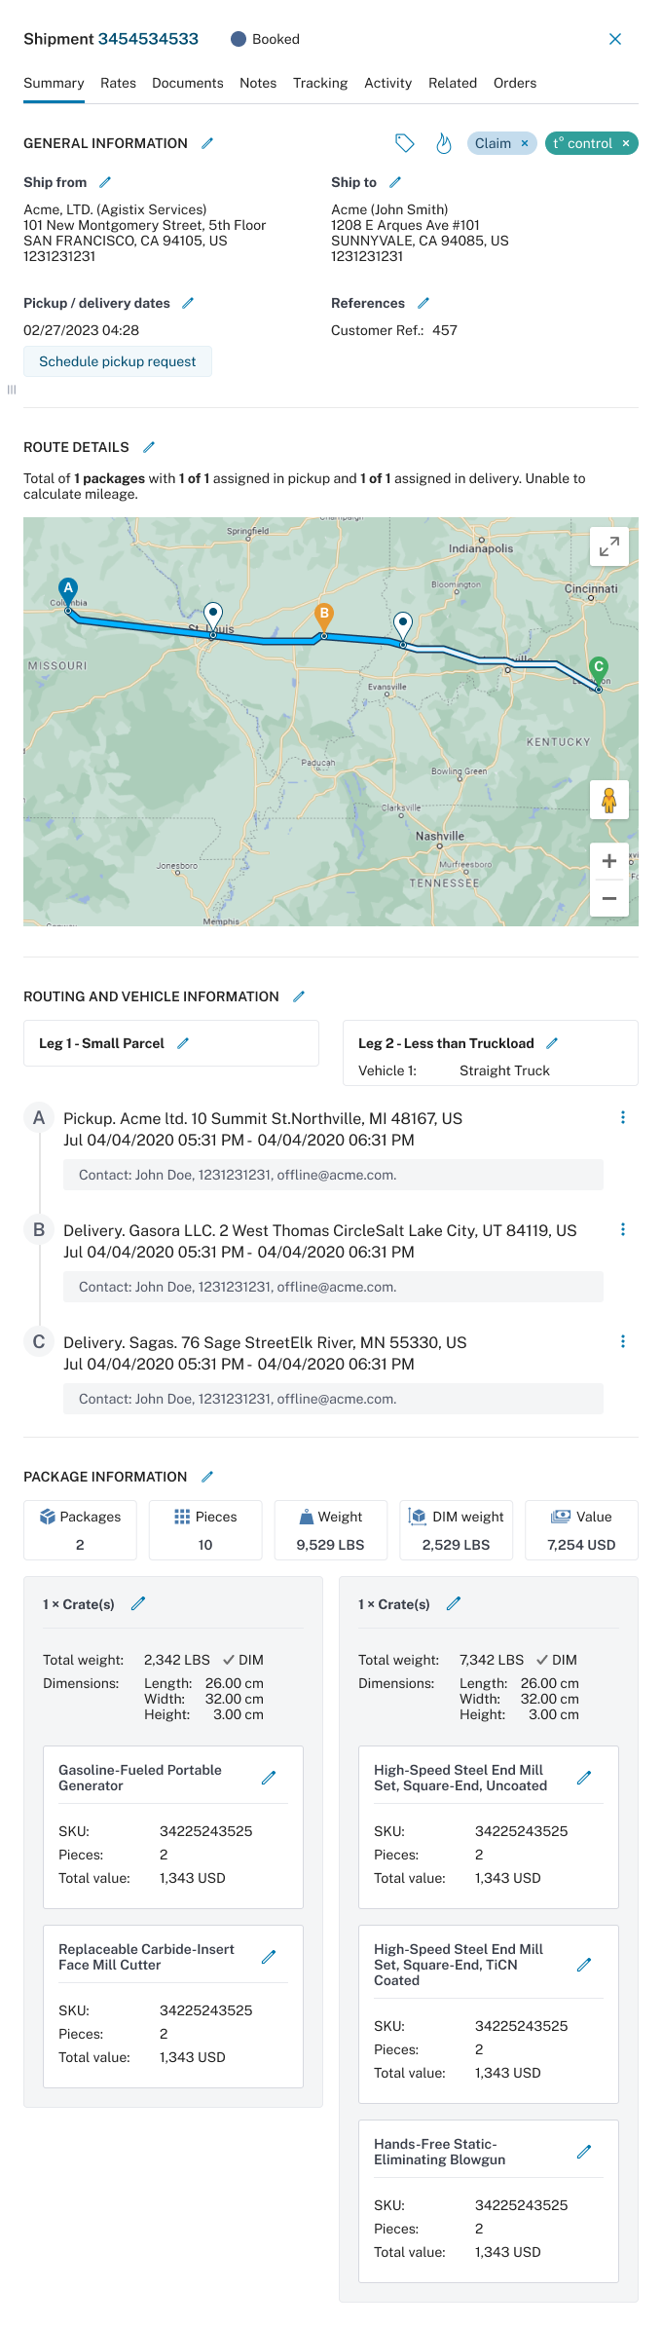Click map marker B on the route
The height and width of the screenshot is (2327, 662).
click(324, 616)
